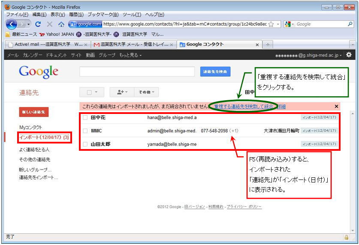
Task: Click 新しいグループ... link
Action: (x=35, y=170)
